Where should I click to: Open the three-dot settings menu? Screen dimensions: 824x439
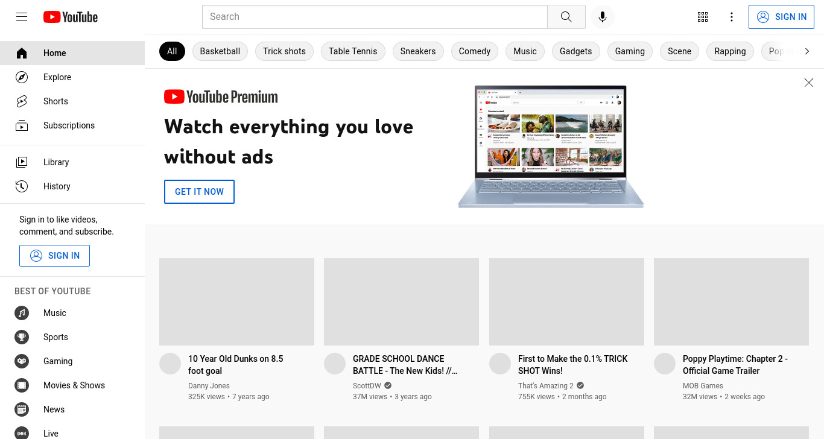731,17
